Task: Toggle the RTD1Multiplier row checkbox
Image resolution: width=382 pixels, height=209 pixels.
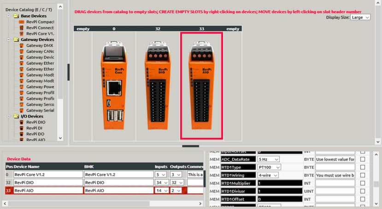Action: [363, 183]
